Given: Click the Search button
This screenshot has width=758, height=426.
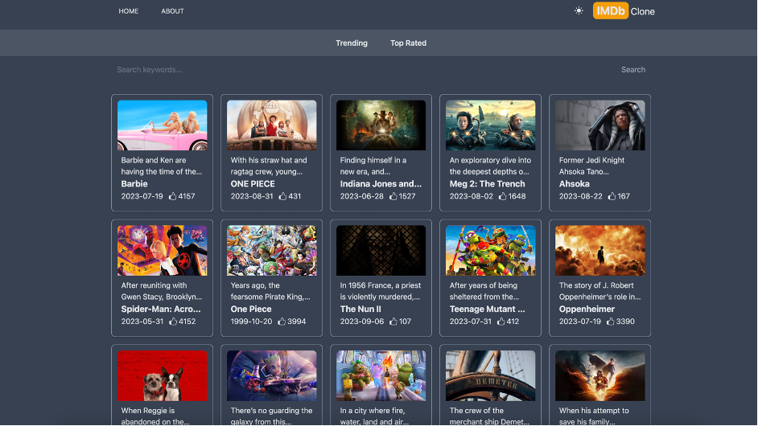Looking at the screenshot, I should pos(633,70).
